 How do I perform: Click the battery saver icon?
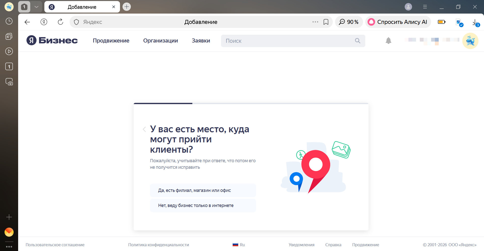pyautogui.click(x=441, y=22)
